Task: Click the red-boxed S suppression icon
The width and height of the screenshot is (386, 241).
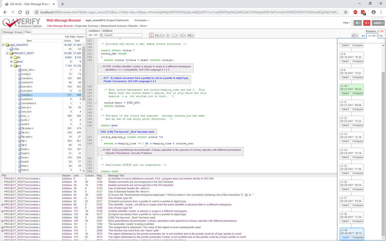Action: pyautogui.click(x=151, y=35)
